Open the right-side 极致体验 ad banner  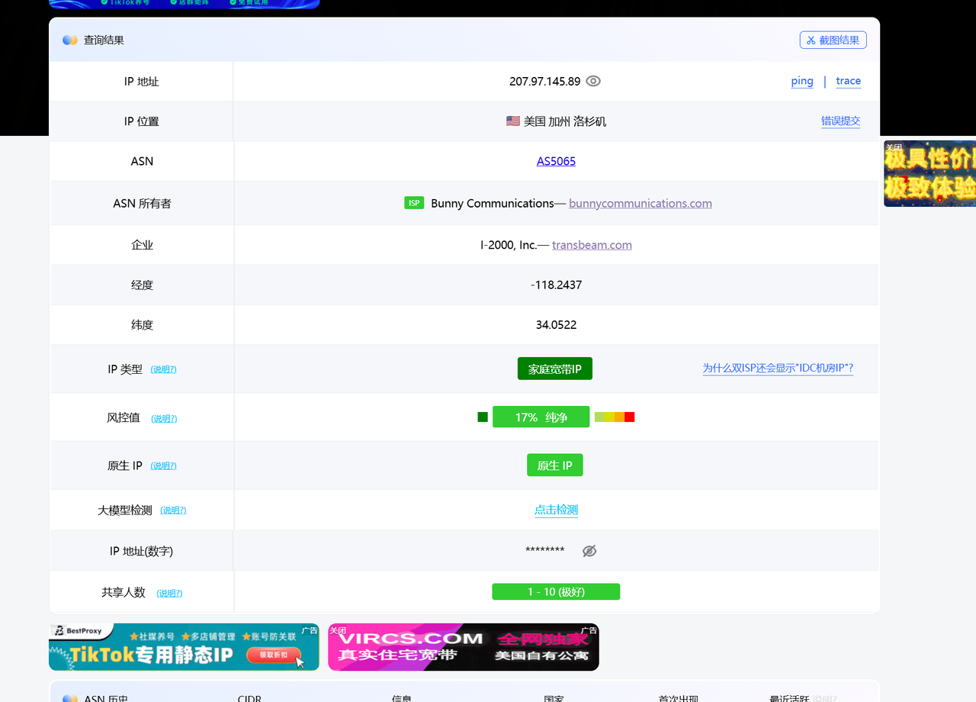tap(930, 174)
